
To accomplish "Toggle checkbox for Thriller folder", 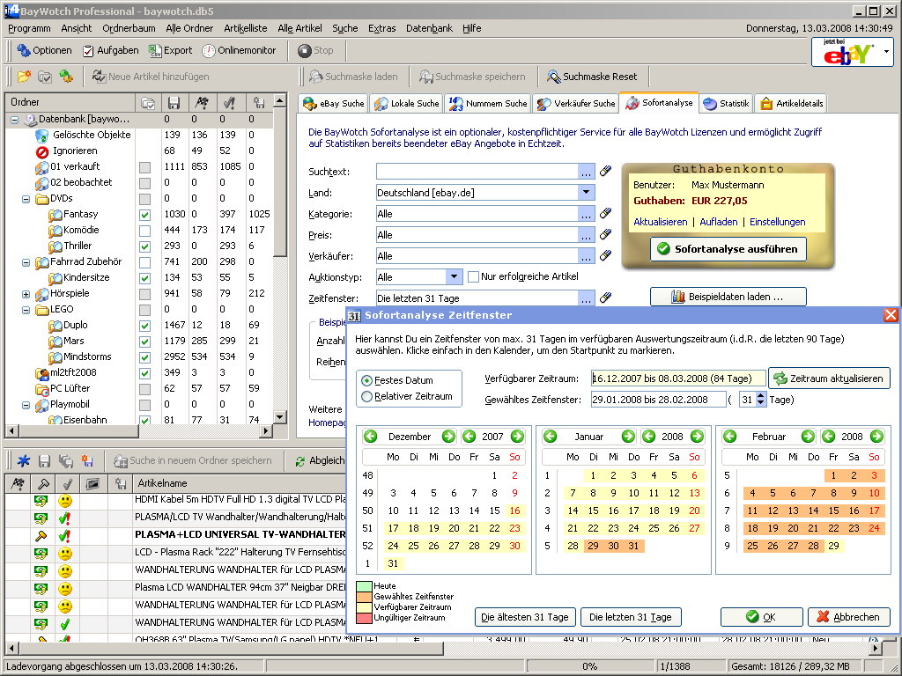I will point(145,246).
